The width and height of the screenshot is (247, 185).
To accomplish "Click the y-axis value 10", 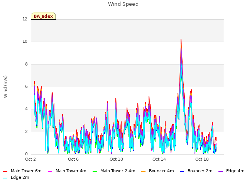I will click(25, 42).
